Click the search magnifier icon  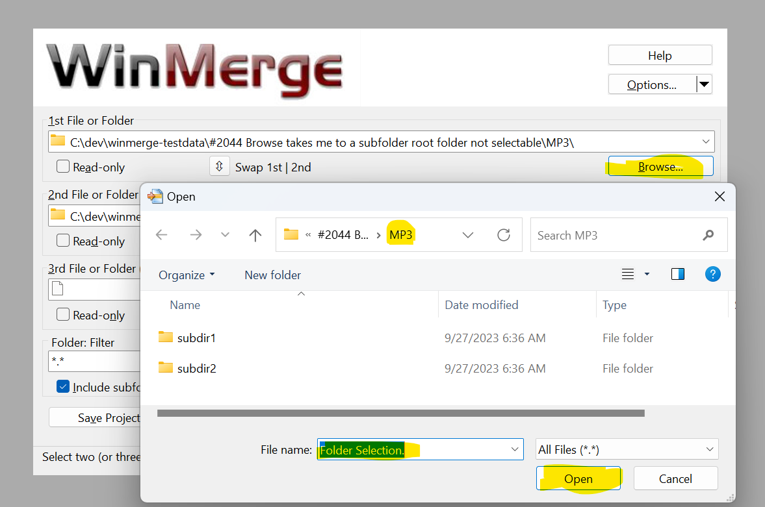(x=708, y=236)
